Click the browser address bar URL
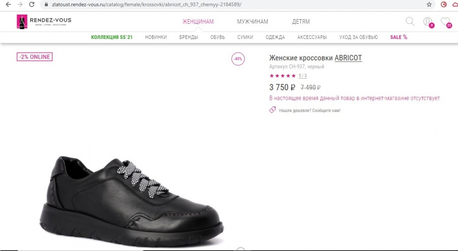The height and width of the screenshot is (251, 458). pyautogui.click(x=147, y=4)
